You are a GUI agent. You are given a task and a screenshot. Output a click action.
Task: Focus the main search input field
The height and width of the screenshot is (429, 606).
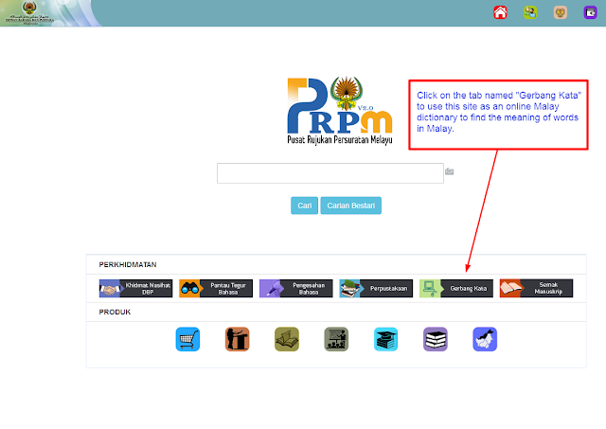click(x=330, y=173)
